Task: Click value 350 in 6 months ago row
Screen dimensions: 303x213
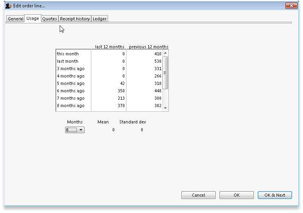Action: [120, 91]
